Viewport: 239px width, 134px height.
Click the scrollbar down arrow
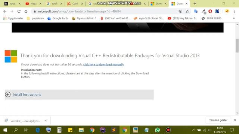[237, 113]
